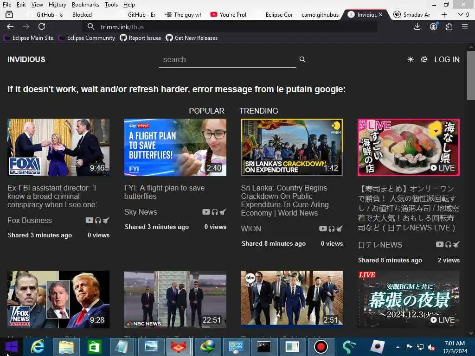Open the WION Sri Lanka video thumbnail
The image size is (475, 356).
coord(292,147)
